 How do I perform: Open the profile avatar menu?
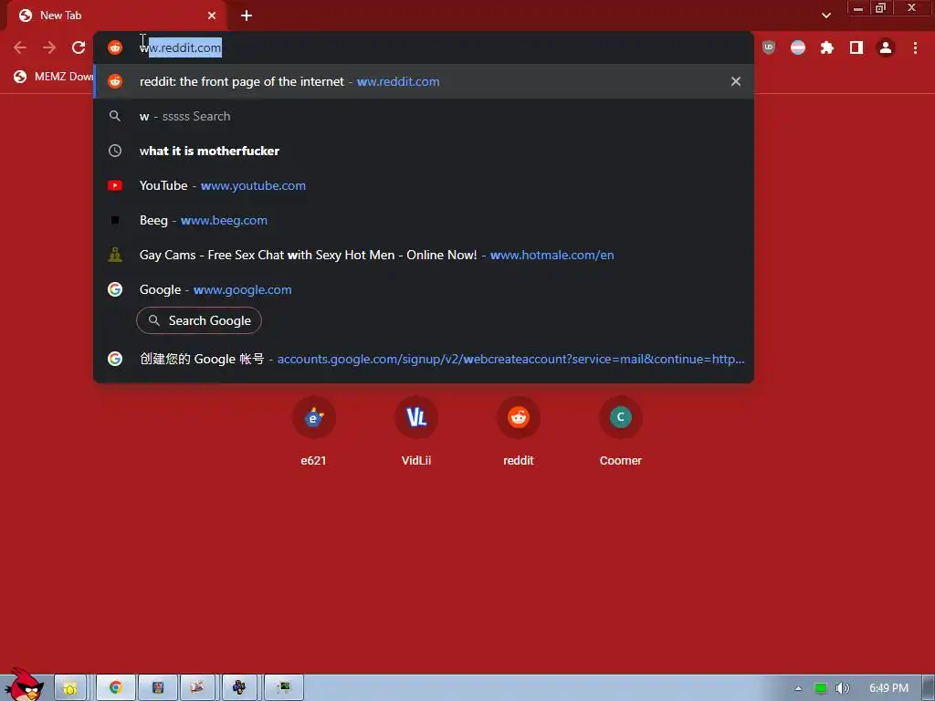click(x=886, y=47)
